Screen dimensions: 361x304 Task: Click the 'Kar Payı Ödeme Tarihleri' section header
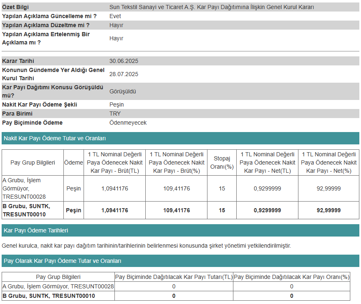(x=180, y=230)
